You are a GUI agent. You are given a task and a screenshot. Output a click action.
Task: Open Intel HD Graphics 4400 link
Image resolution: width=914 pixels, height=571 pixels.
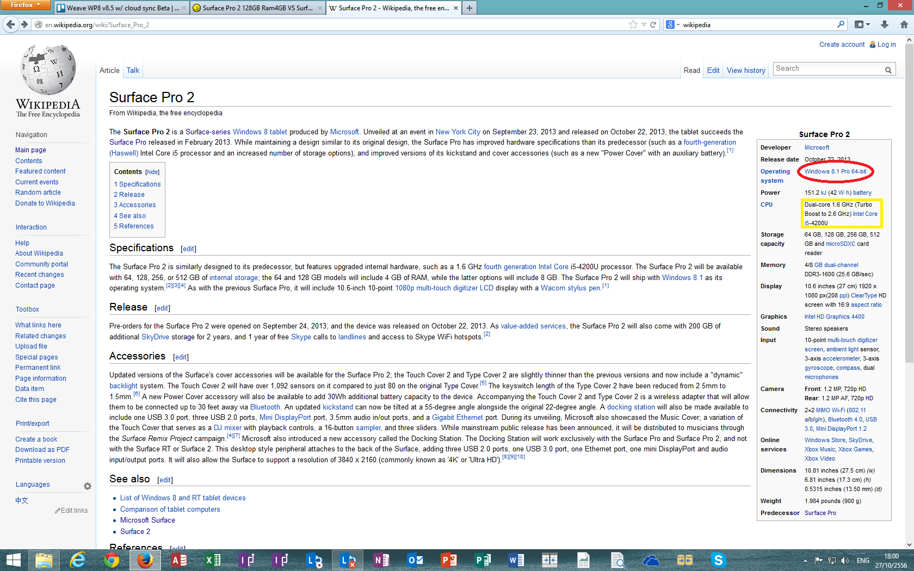(x=834, y=316)
